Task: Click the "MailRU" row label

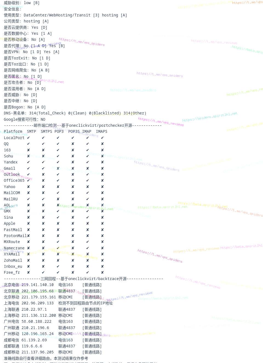Action: pyautogui.click(x=11, y=199)
